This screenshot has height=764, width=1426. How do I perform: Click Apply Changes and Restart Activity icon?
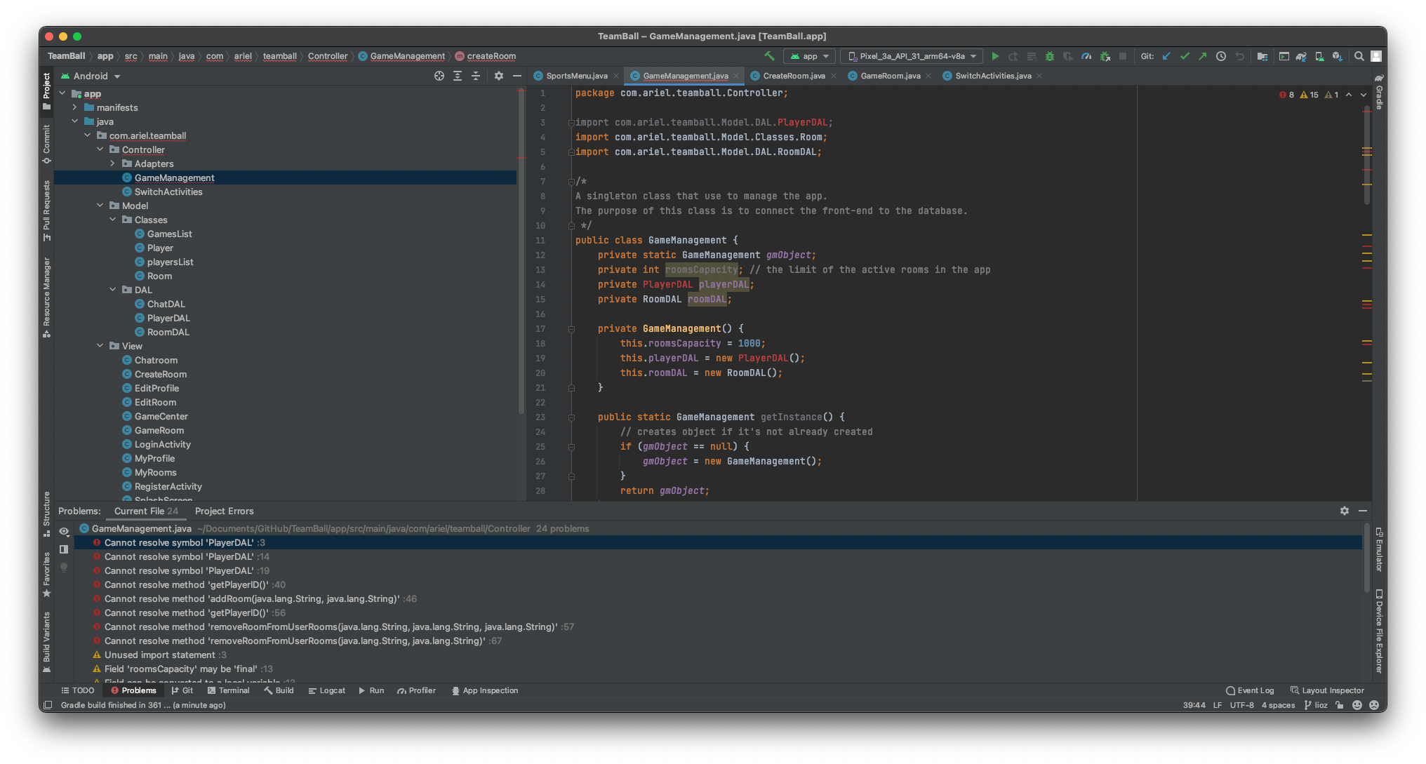coord(1013,56)
